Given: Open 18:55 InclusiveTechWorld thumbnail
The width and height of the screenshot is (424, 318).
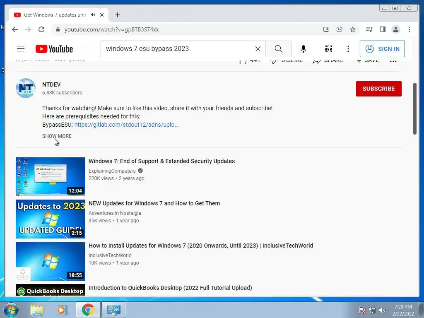Looking at the screenshot, I should click(50, 261).
